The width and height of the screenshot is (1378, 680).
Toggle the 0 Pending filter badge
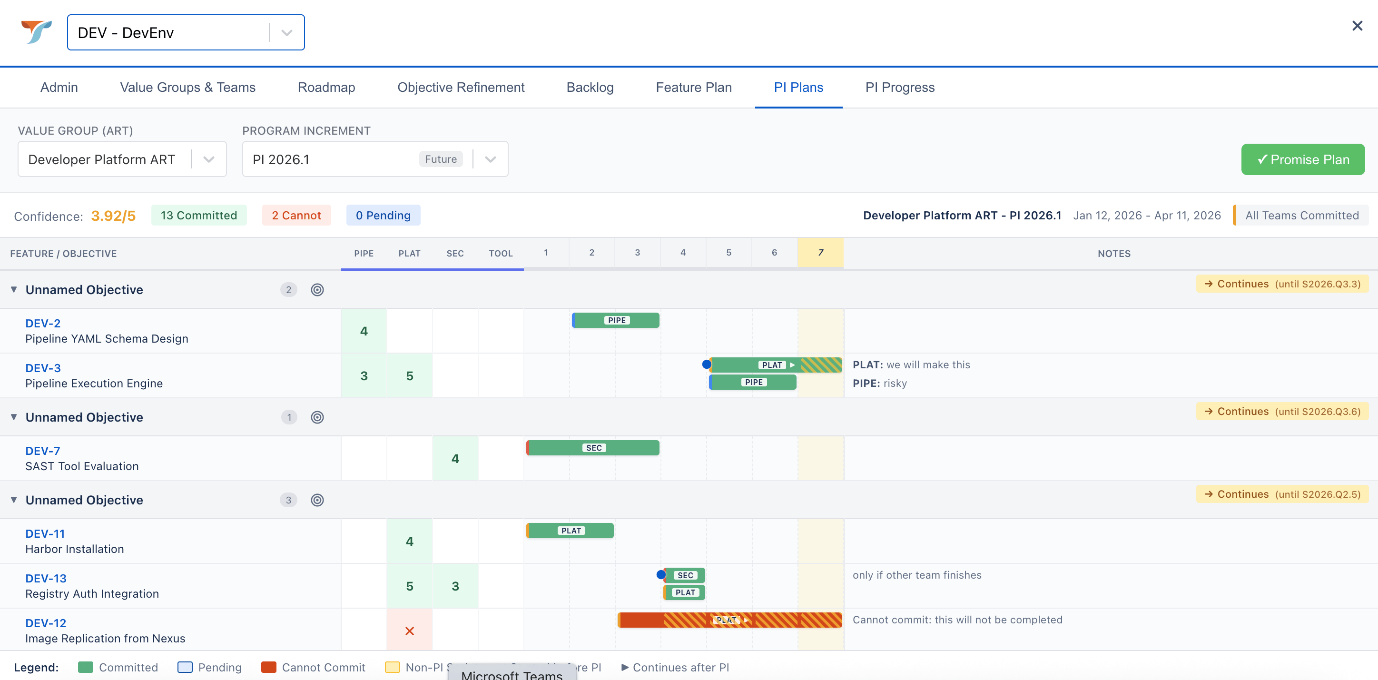(x=383, y=215)
